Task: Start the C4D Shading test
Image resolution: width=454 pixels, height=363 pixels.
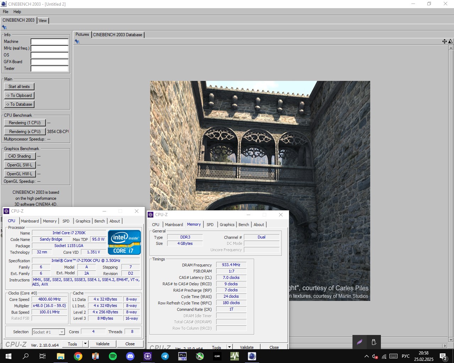Action: [20, 156]
